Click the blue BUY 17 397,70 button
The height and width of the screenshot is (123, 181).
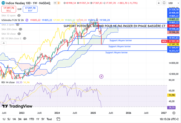point(30,9)
